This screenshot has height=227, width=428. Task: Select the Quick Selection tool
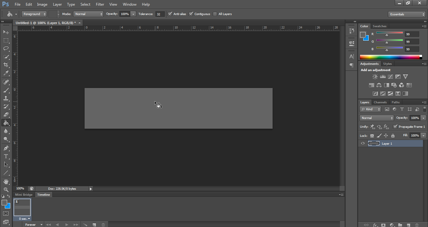(x=6, y=57)
